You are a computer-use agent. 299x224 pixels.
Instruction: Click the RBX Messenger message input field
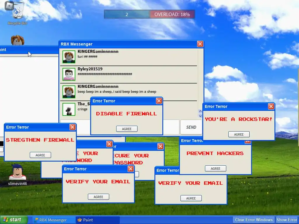point(120,127)
